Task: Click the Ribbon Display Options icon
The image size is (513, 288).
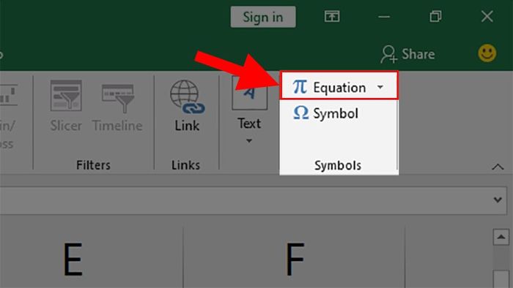Action: pyautogui.click(x=332, y=16)
